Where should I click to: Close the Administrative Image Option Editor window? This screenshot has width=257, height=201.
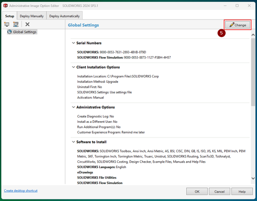249,5
